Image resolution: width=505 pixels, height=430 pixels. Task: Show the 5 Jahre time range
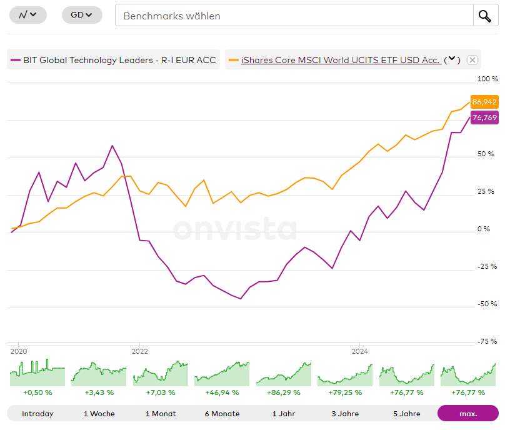coord(407,414)
